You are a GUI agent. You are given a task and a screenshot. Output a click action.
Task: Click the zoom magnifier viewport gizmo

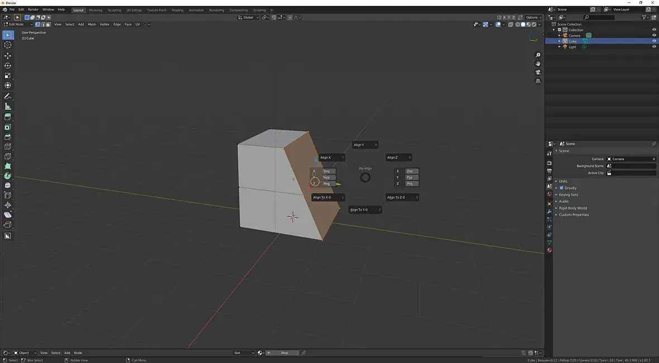pyautogui.click(x=538, y=55)
